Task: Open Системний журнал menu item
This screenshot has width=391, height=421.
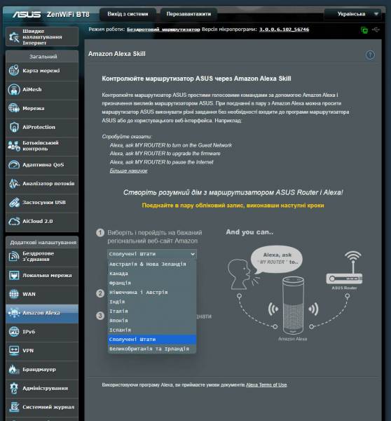Action: tap(42, 407)
